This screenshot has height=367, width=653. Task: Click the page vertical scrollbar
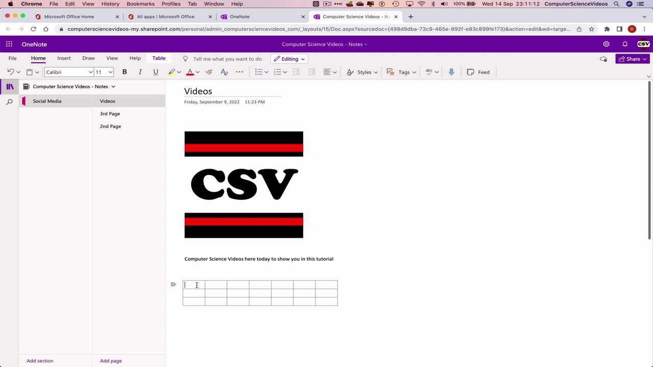[649, 161]
